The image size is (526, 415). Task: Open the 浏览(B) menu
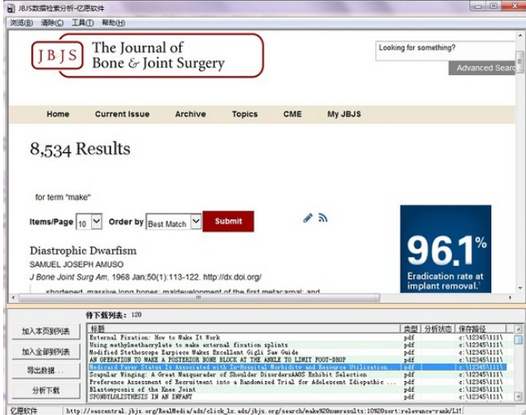coord(22,23)
